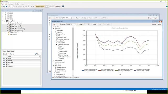Click Apply in the background AUMs window
The height and width of the screenshot is (94, 168).
[x=156, y=18]
